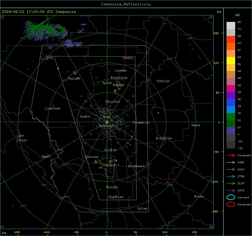Click the green echo cluster in northwest
This screenshot has height=236, width=252.
46,30
